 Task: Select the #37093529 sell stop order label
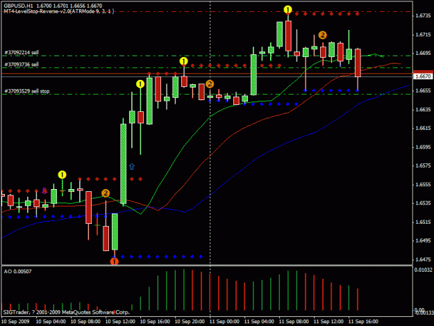point(27,91)
